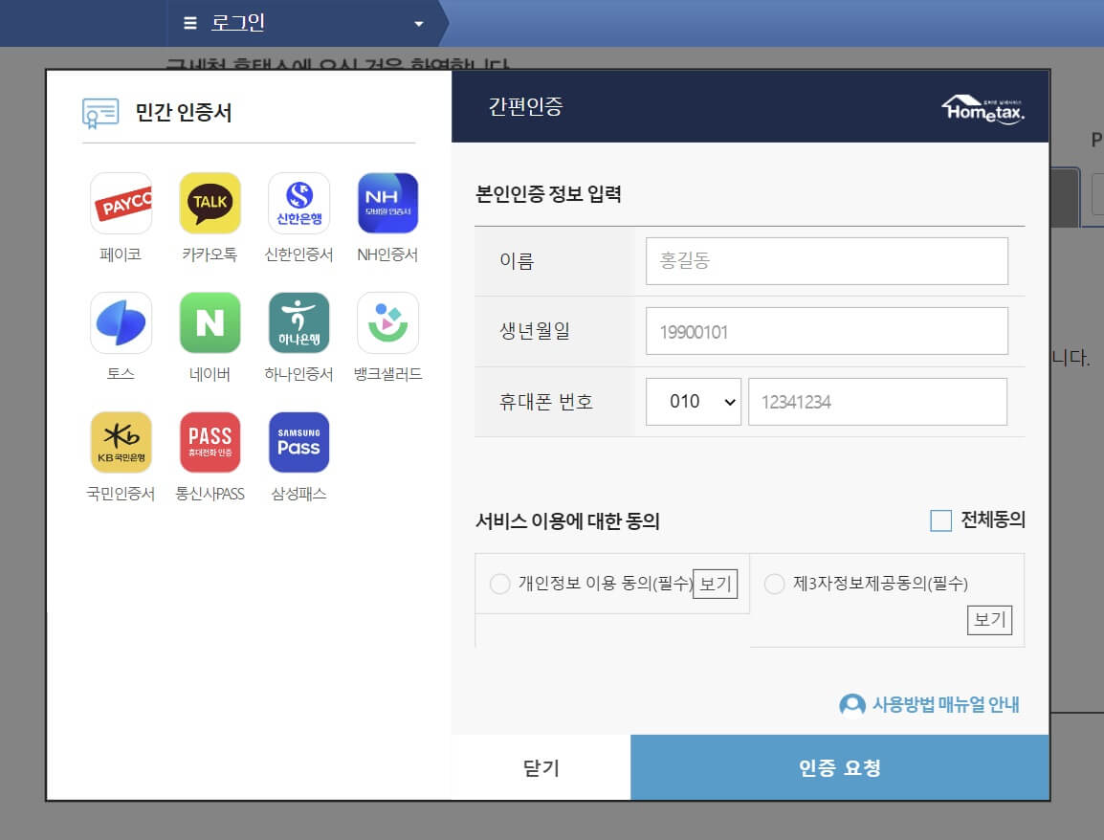
Task: Open the phone prefix 010 dropdown
Action: coord(693,402)
